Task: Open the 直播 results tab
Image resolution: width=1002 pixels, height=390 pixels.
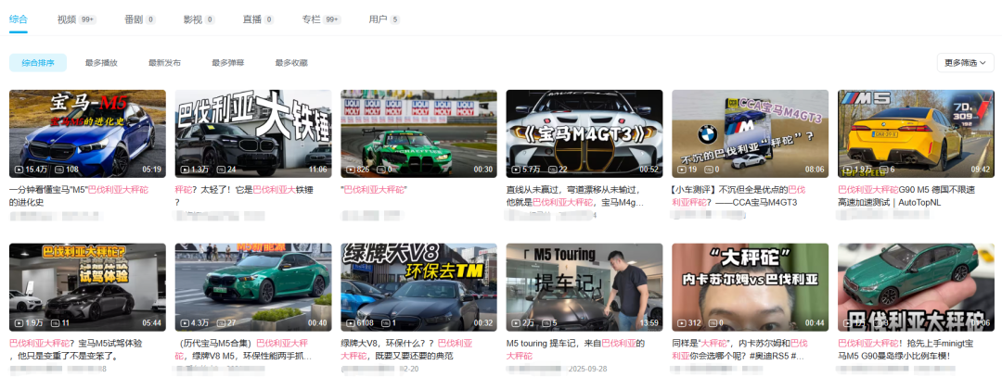Action: tap(258, 19)
